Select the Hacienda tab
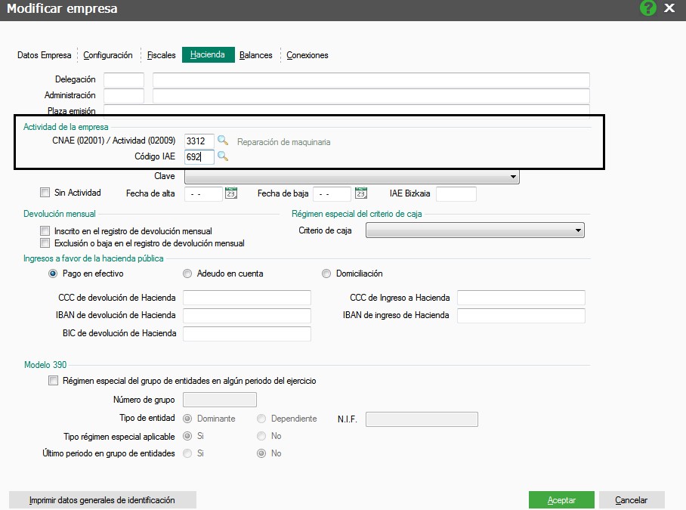The width and height of the screenshot is (686, 510). pyautogui.click(x=209, y=54)
